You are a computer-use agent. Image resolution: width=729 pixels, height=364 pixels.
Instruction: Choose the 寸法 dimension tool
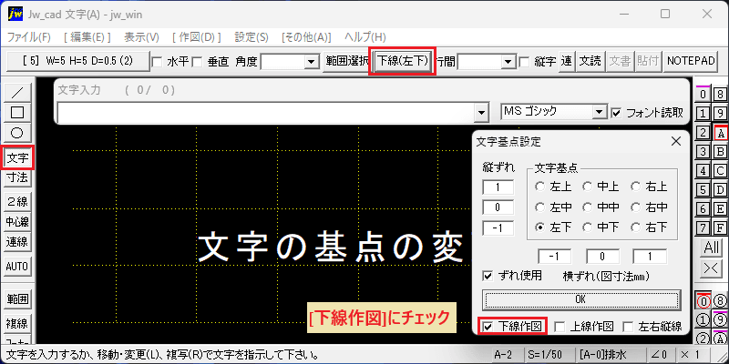[17, 177]
